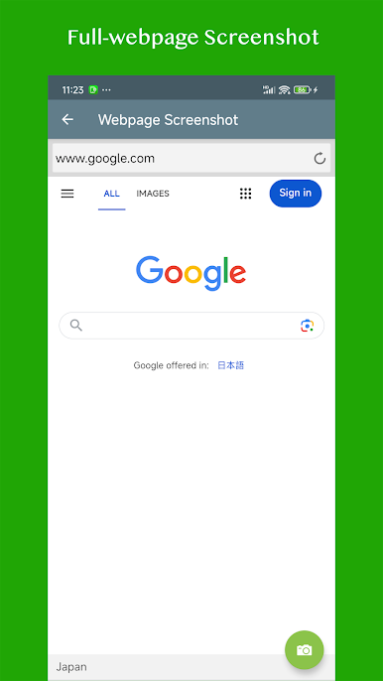Switch to the IMAGES tab
383x681 pixels.
point(153,194)
